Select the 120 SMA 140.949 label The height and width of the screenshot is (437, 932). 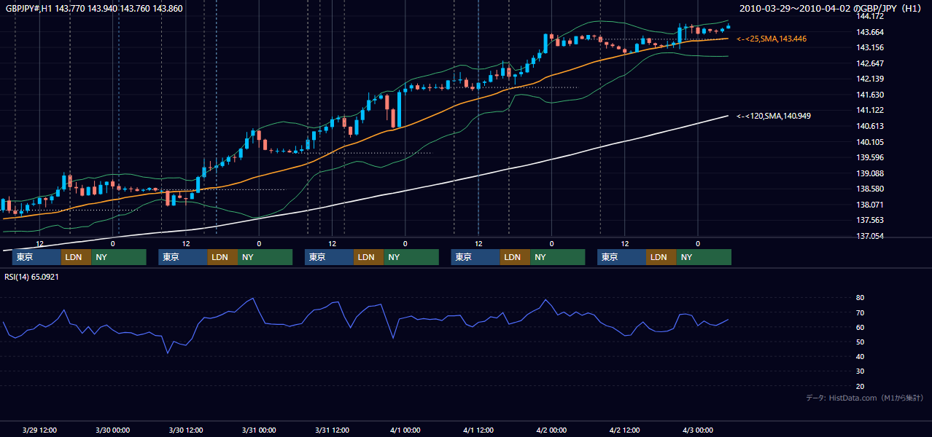click(774, 116)
